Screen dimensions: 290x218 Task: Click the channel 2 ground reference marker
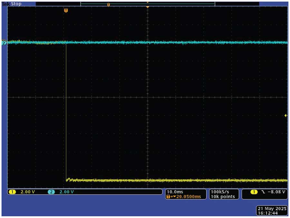coord(4,43)
